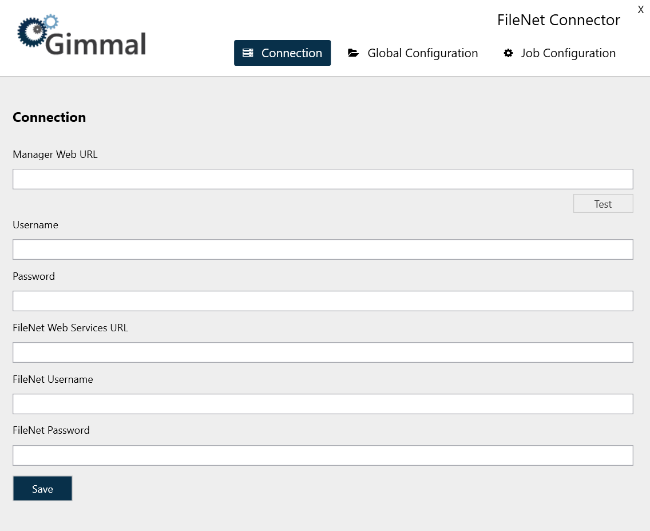Screen dimensions: 650x531
Task: Click the Connection section heading
Action: pos(49,117)
